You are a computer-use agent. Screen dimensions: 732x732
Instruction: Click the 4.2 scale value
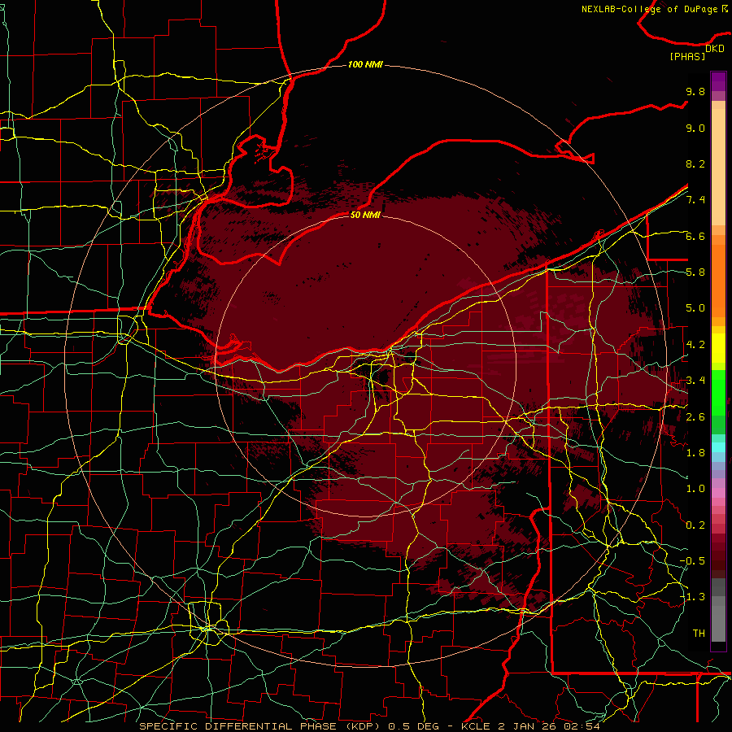pos(695,345)
